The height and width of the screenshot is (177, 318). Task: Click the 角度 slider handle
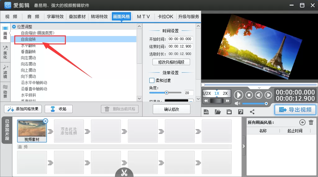(x=166, y=93)
